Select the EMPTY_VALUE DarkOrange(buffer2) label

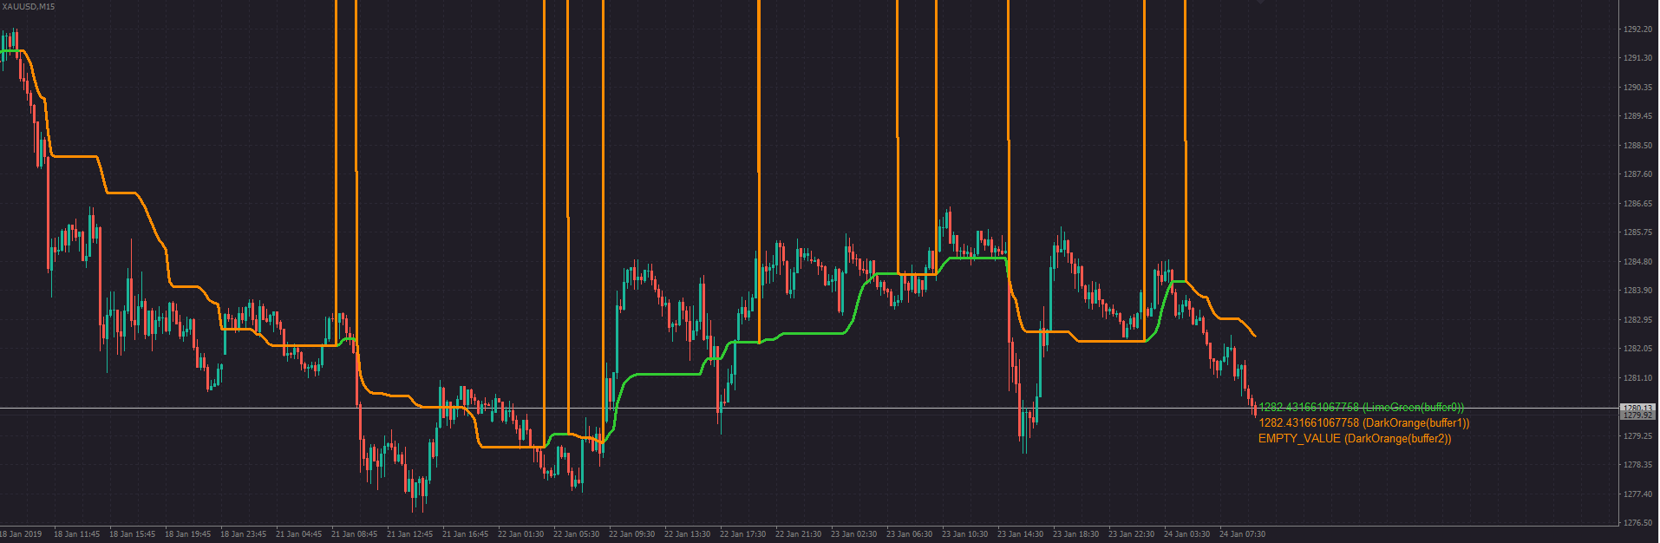click(x=1355, y=439)
